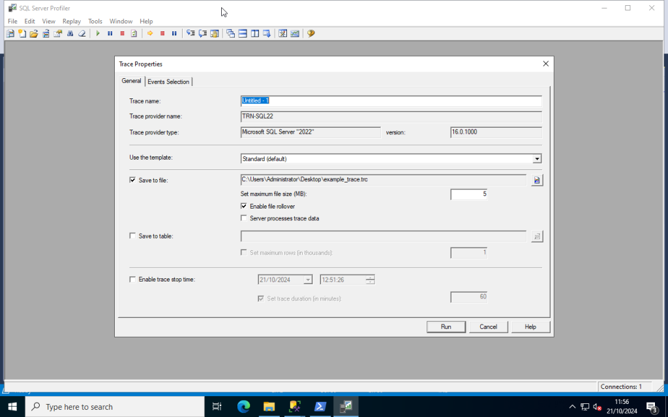
Task: Click the trace provider type field
Action: 311,132
